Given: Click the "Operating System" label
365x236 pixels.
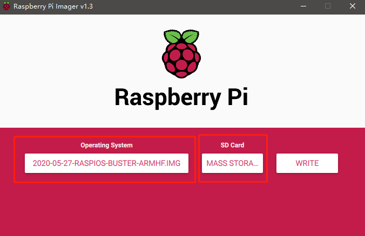Looking at the screenshot, I should [106, 145].
